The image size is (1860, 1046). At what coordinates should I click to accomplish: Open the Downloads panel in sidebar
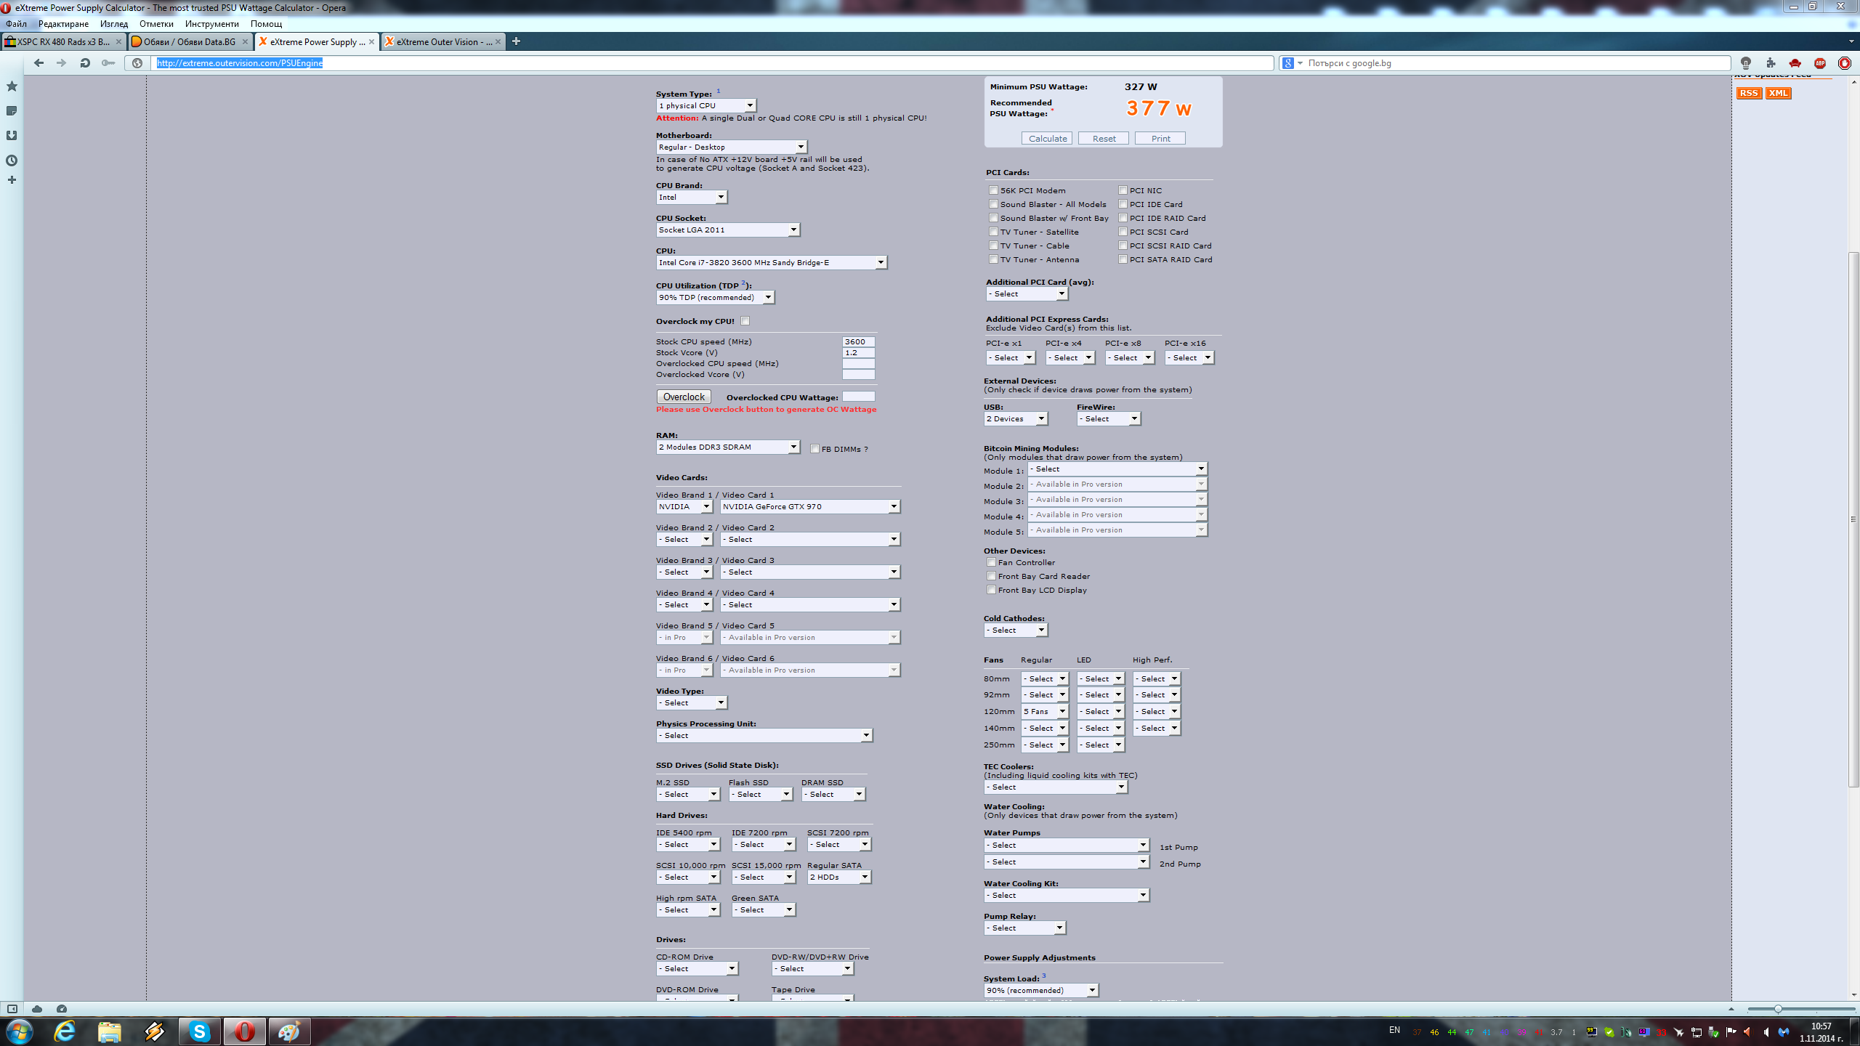[12, 136]
